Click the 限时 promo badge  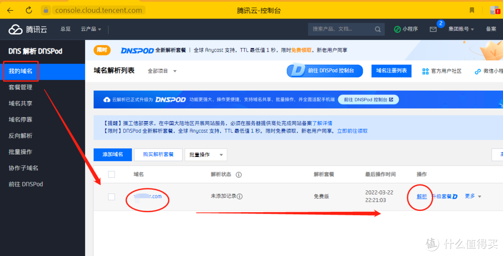click(x=102, y=50)
